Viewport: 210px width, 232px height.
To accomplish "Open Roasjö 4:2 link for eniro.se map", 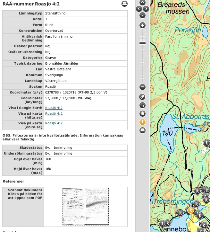I will tap(54, 123).
